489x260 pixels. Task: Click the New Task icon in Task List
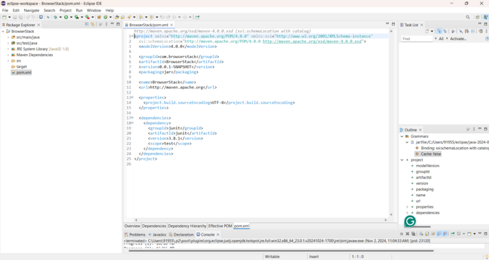click(x=429, y=31)
